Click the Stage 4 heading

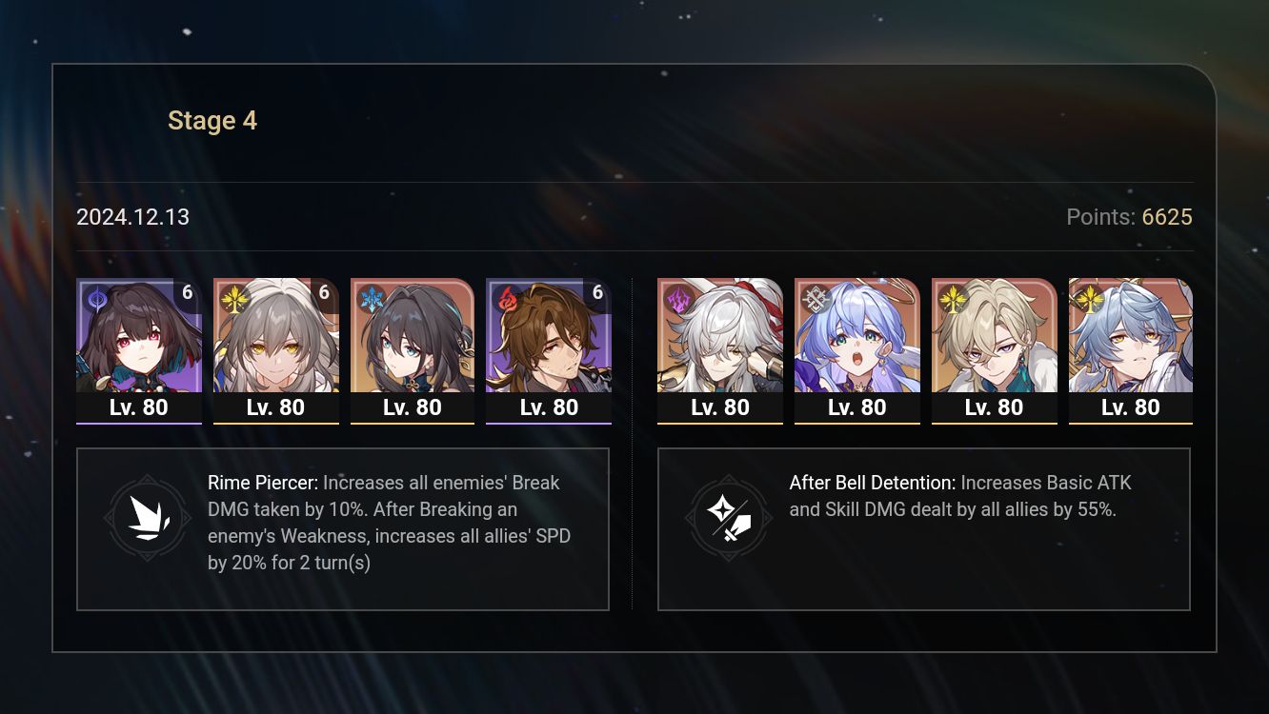point(212,121)
